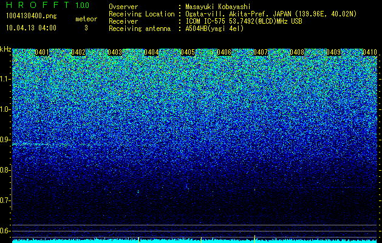Click the short vertical echo under 0407
Screen dimensions: 382x243
click(x=255, y=190)
